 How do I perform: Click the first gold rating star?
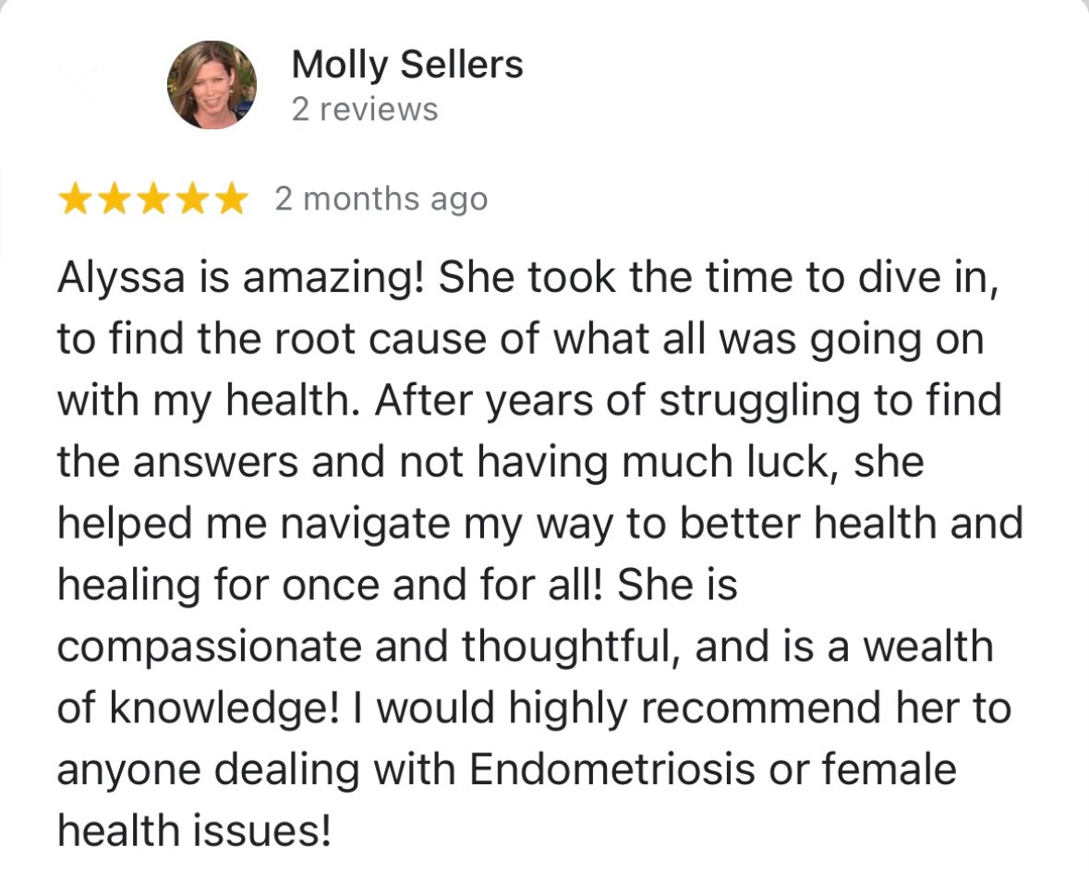pyautogui.click(x=74, y=200)
